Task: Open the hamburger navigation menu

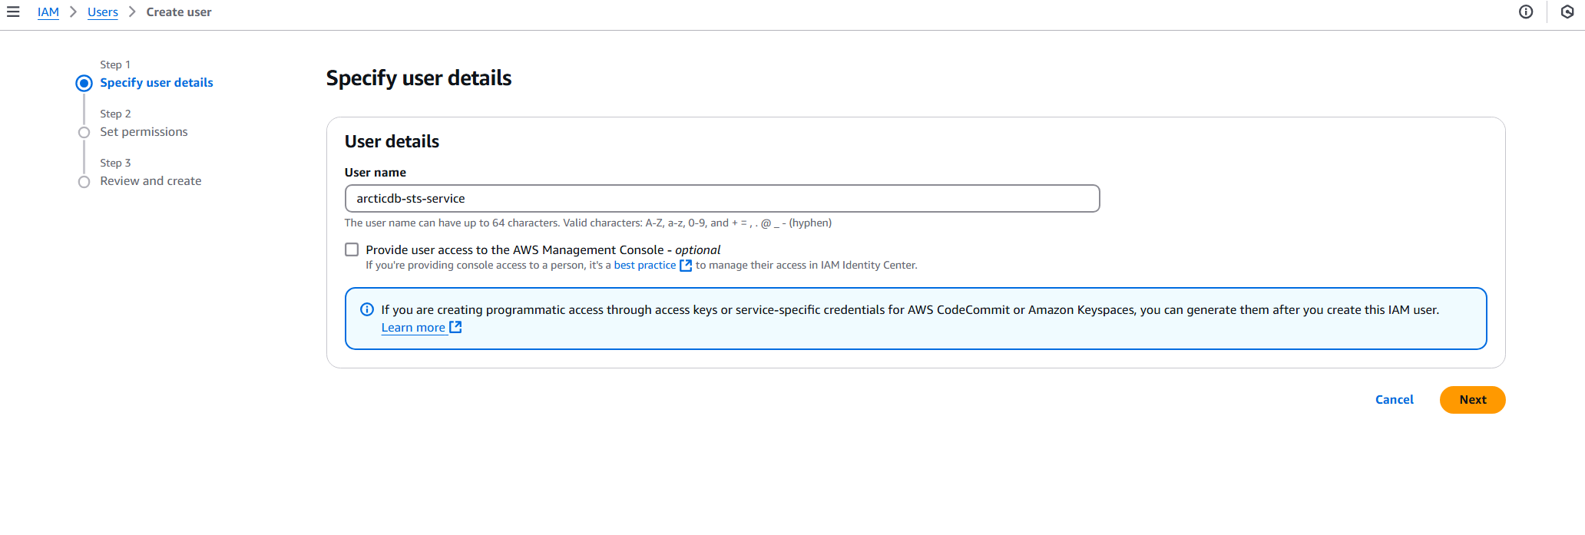Action: 13,12
